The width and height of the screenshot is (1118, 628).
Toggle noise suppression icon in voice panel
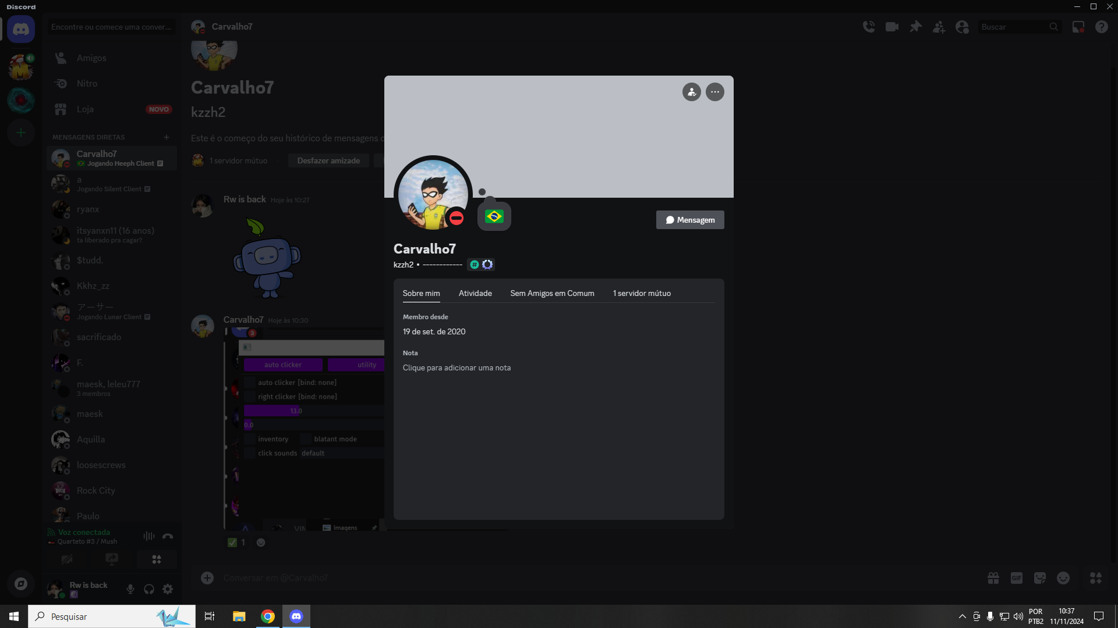tap(149, 536)
